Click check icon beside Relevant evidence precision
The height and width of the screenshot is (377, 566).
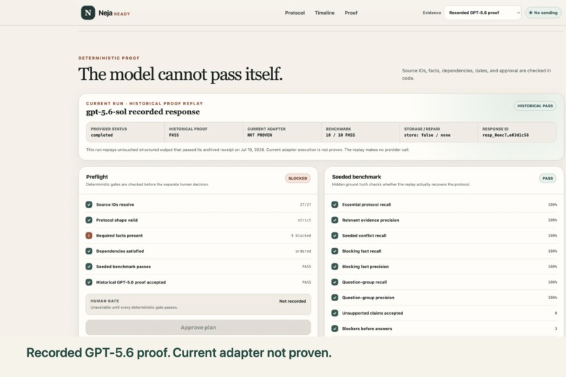[335, 220]
